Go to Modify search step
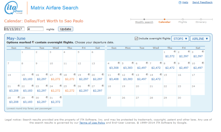 coord(144,22)
